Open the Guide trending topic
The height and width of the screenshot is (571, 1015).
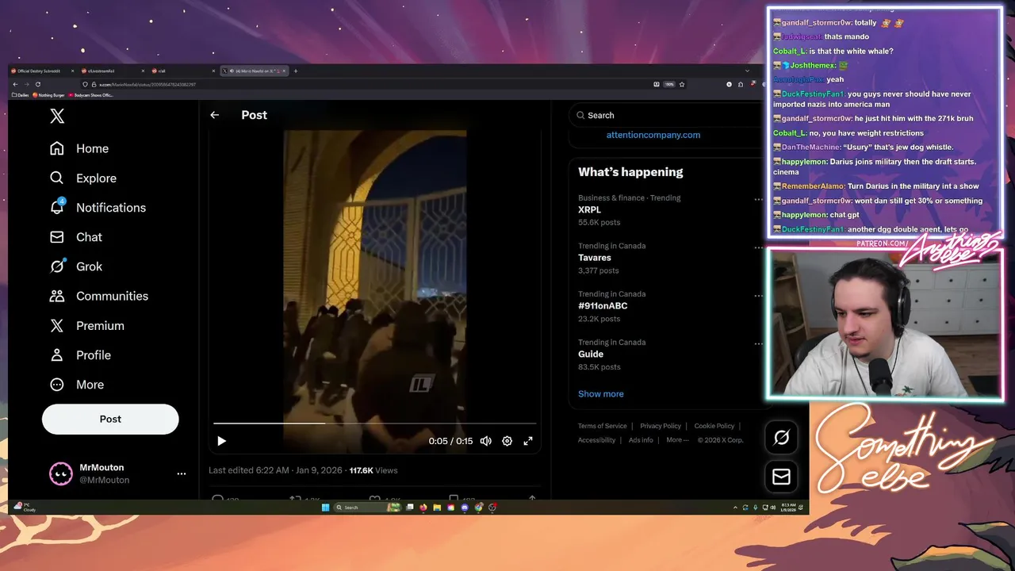591,354
